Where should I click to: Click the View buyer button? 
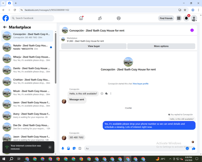(x=94, y=46)
